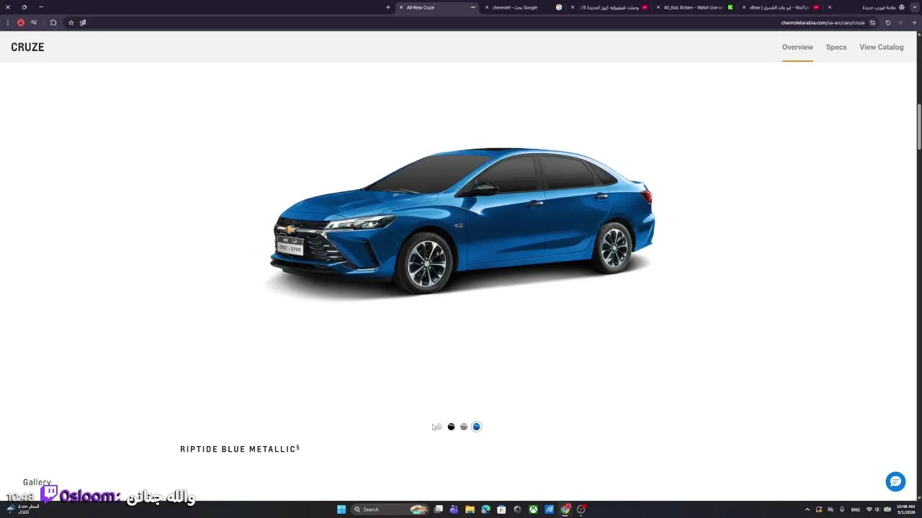Open the Chrome taskbar icon
The width and height of the screenshot is (922, 518).
565,509
